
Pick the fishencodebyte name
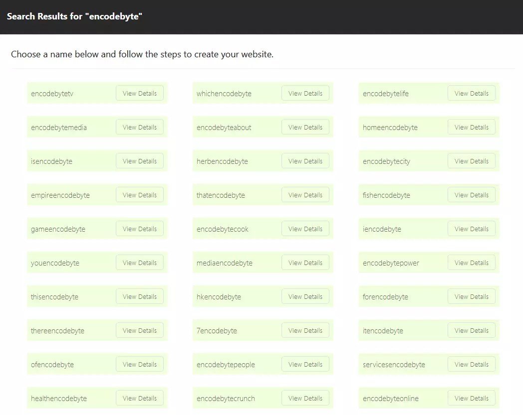pos(386,195)
